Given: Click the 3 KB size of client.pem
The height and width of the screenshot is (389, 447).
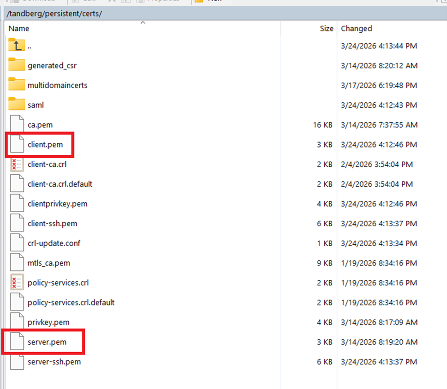Looking at the screenshot, I should [325, 144].
